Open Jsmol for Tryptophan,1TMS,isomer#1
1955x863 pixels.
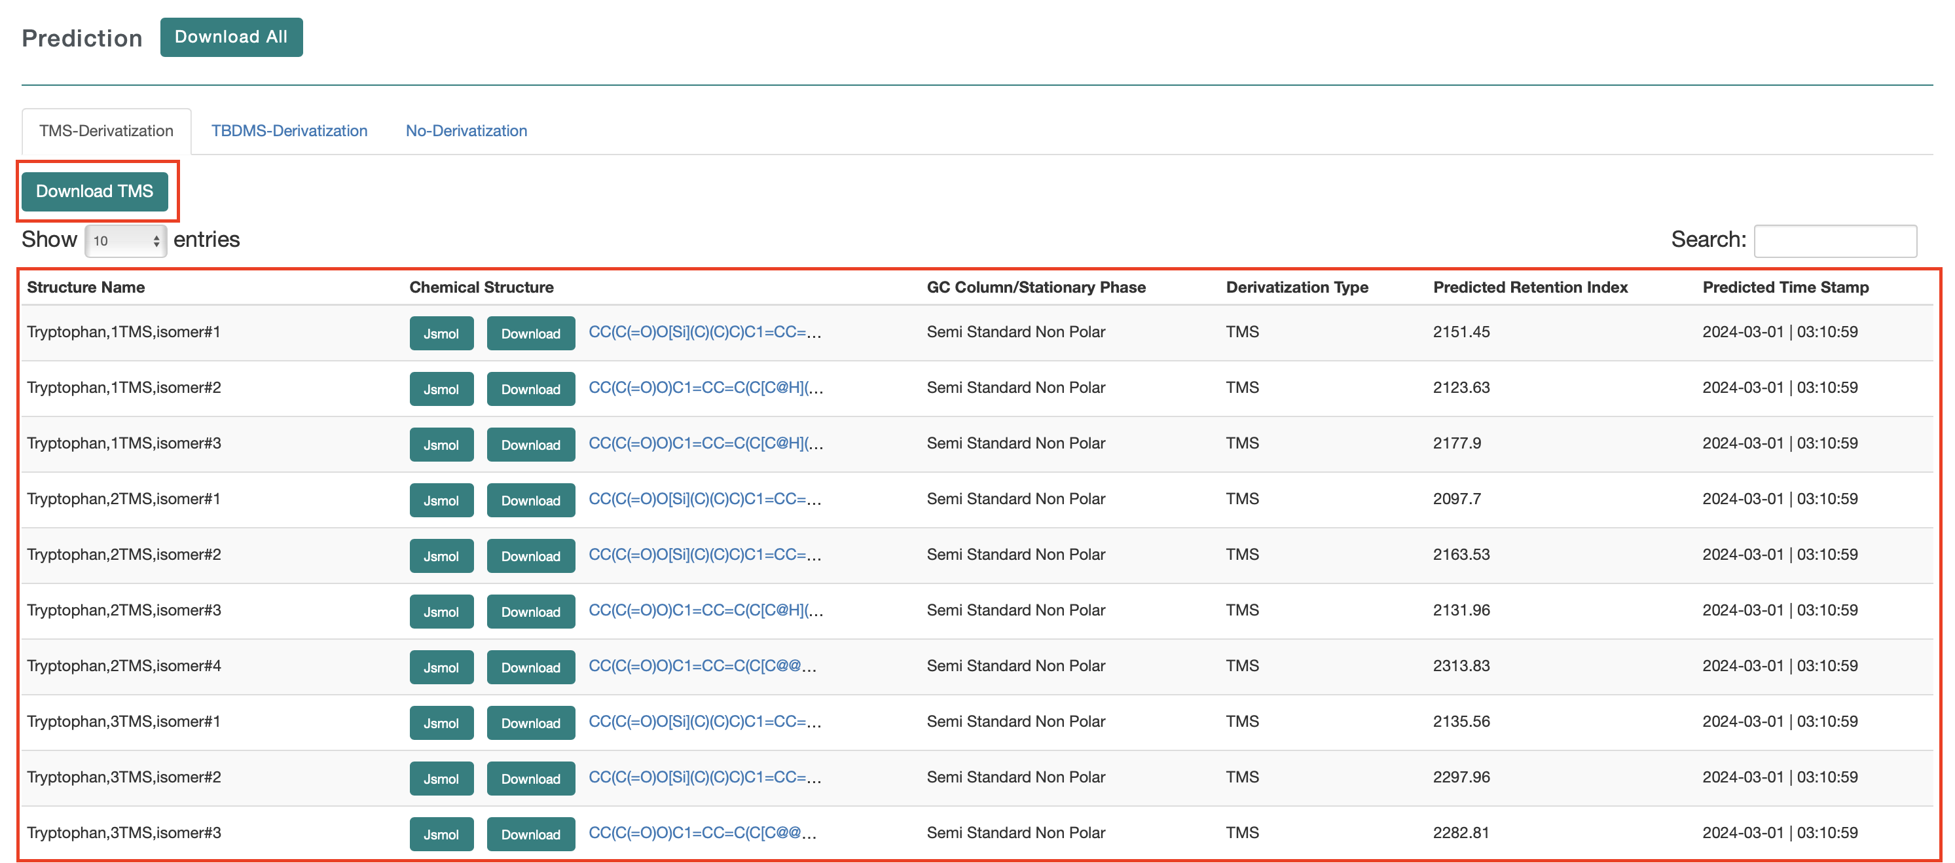point(441,333)
